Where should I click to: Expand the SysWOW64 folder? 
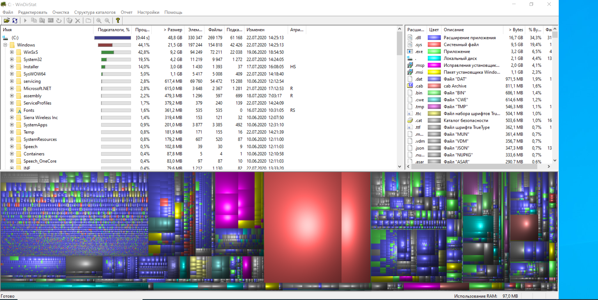tap(12, 74)
